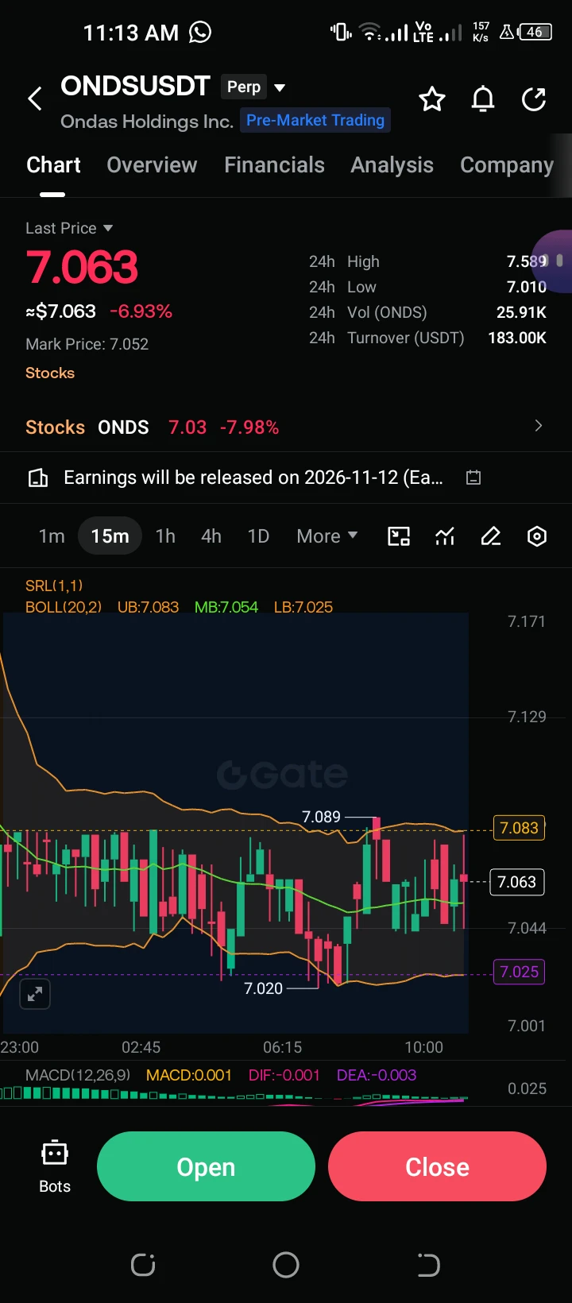Open picture-in-picture chart icon
This screenshot has height=1303, width=572.
(399, 536)
